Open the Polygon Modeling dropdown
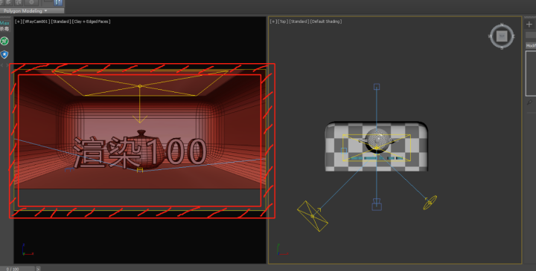Viewport: 536px width, 271px height. click(x=25, y=11)
